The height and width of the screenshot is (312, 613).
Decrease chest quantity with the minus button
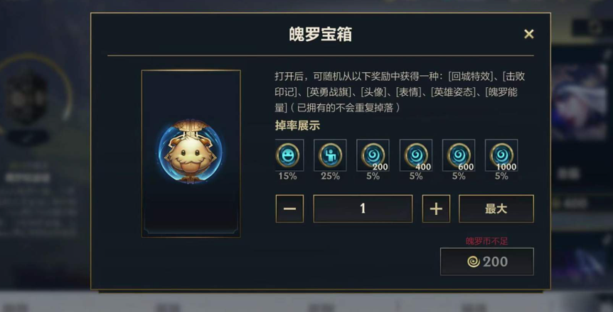point(289,208)
